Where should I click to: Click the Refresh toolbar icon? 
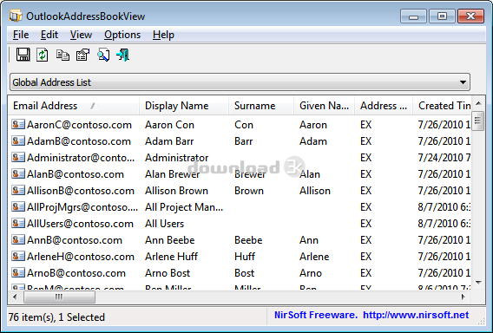[x=43, y=55]
